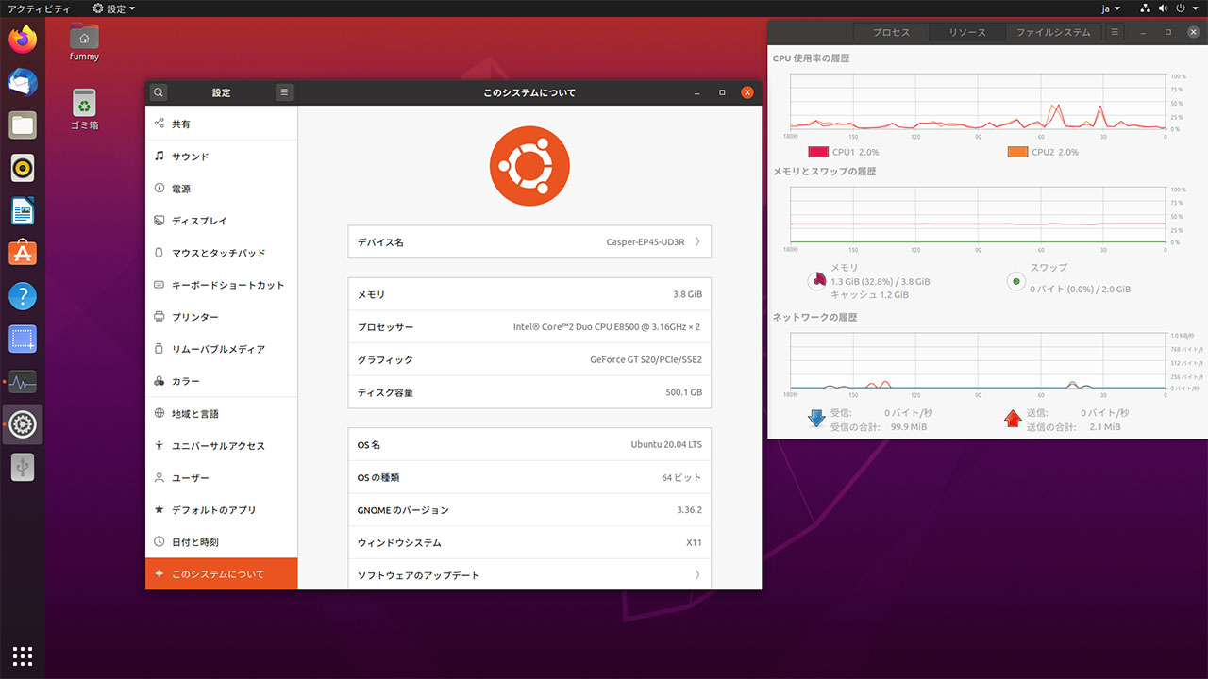This screenshot has height=679, width=1208.
Task: Expand the ソフトウェアのアップデート row
Action: click(x=529, y=575)
